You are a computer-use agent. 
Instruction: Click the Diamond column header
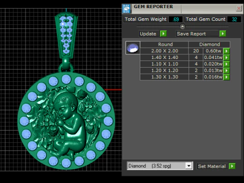tap(209, 44)
